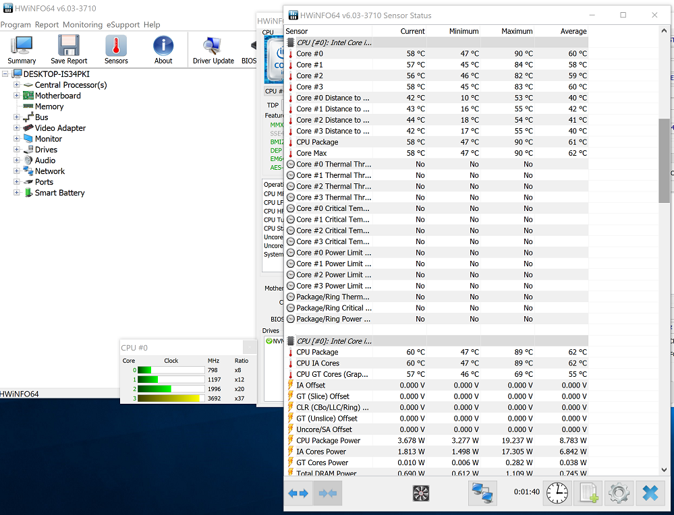This screenshot has width=674, height=515.
Task: Click the CPU chip icon in first sensor header
Action: (291, 42)
